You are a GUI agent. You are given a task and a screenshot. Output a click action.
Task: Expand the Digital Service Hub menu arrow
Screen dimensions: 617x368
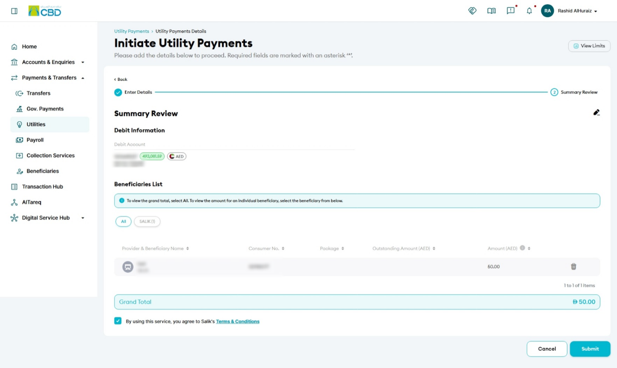point(83,218)
